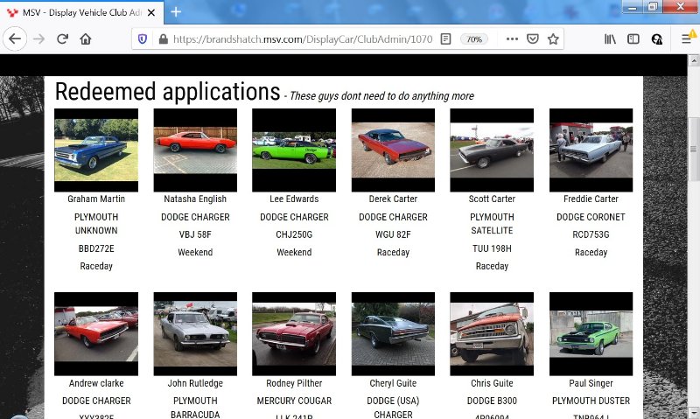
Task: Close the MSV Display Vehicle tab
Action: point(150,12)
